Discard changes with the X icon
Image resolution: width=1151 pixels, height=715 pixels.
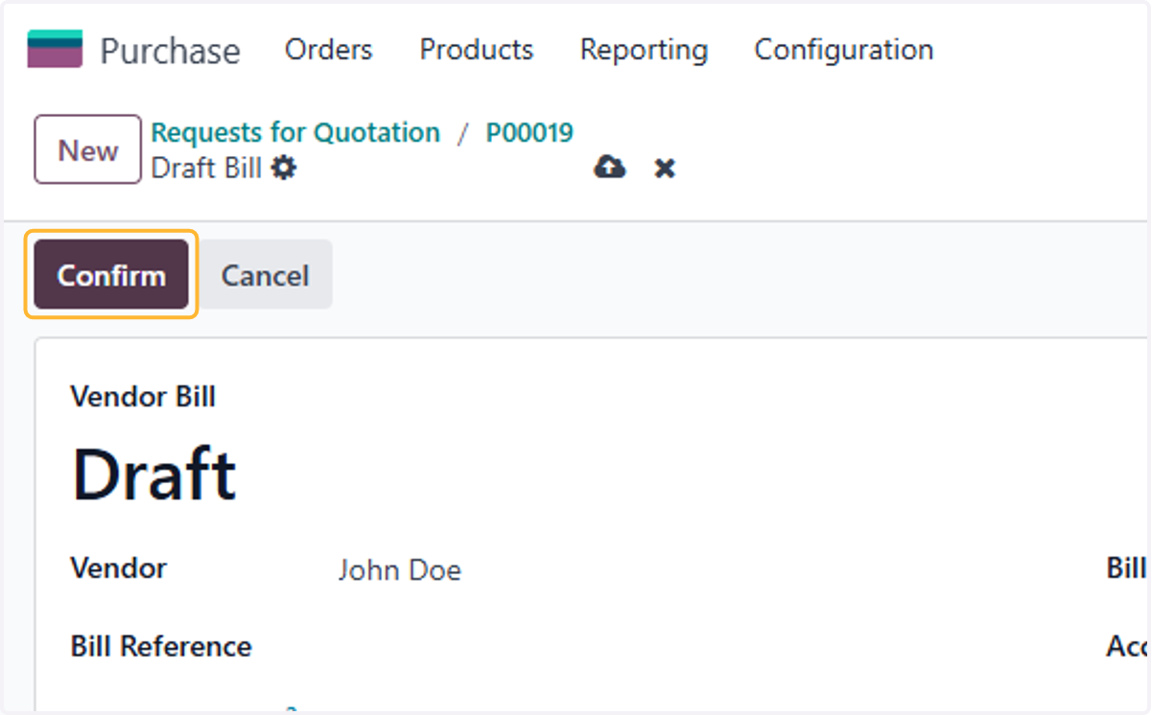[x=665, y=169]
